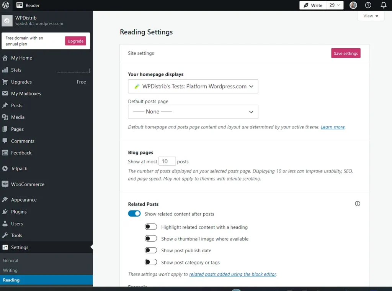This screenshot has height=291, width=392.
Task: Click the Save settings button
Action: [346, 53]
